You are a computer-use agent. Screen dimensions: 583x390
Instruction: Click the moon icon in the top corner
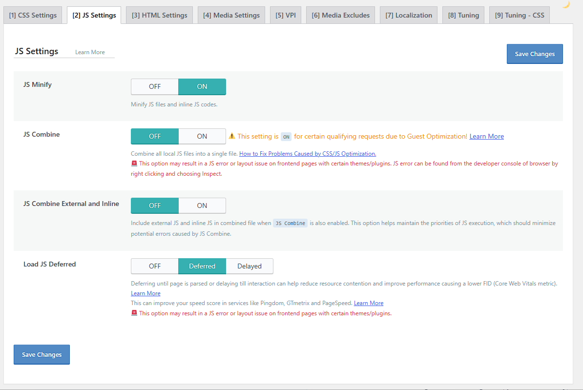565,4
